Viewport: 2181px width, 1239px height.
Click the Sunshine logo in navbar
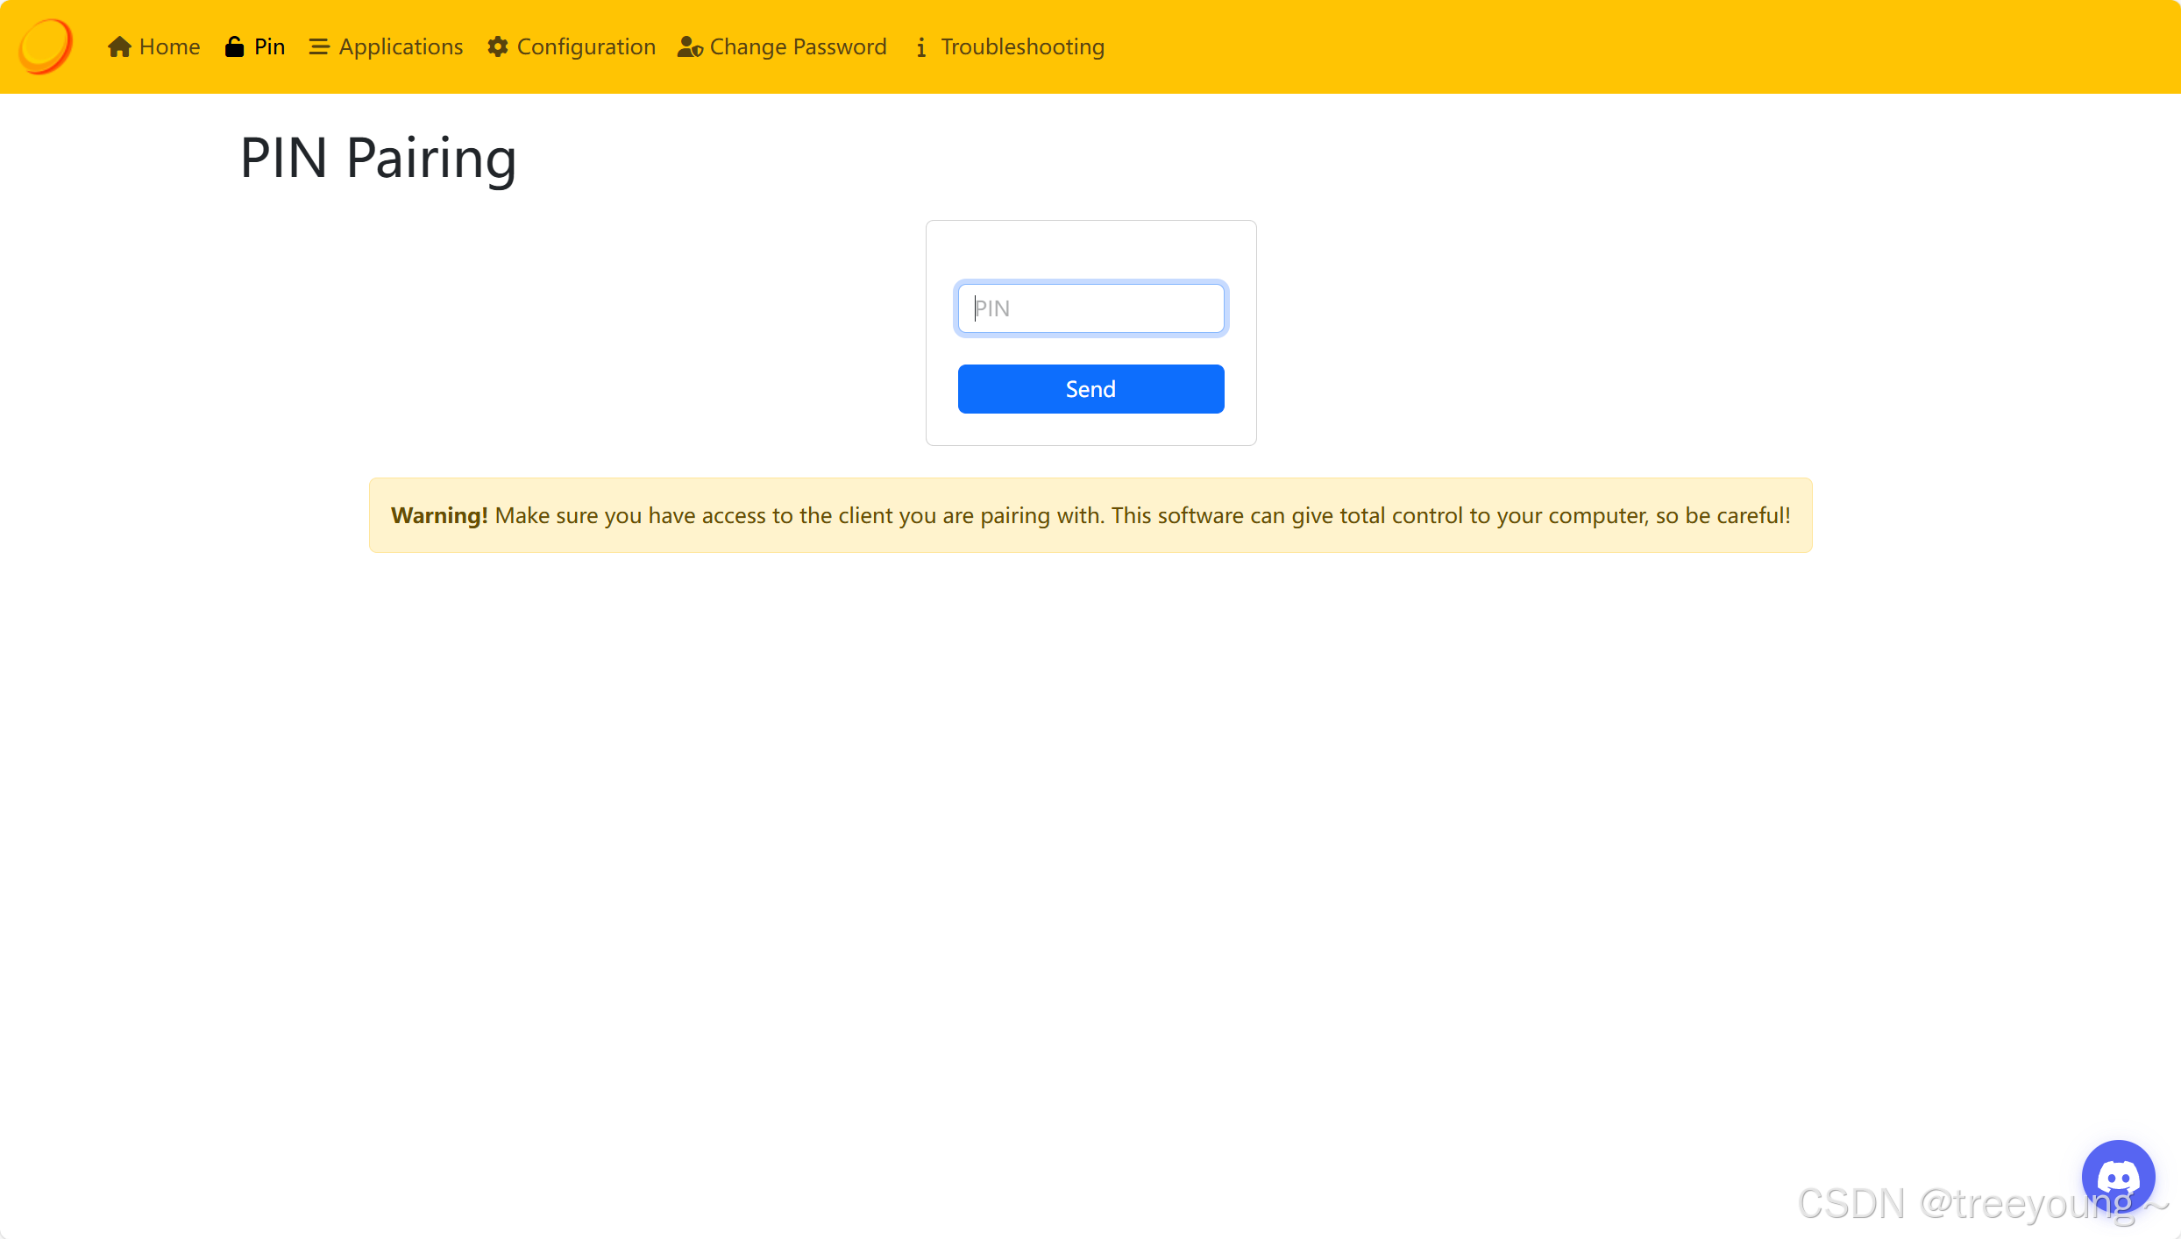pyautogui.click(x=46, y=46)
